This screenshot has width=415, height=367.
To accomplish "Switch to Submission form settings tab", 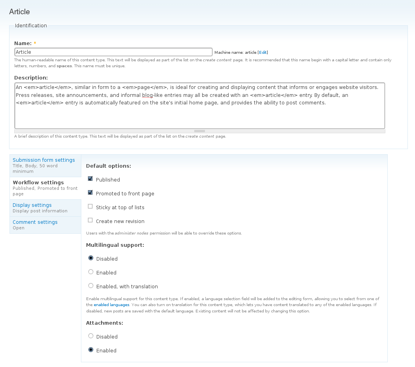I will coord(44,160).
